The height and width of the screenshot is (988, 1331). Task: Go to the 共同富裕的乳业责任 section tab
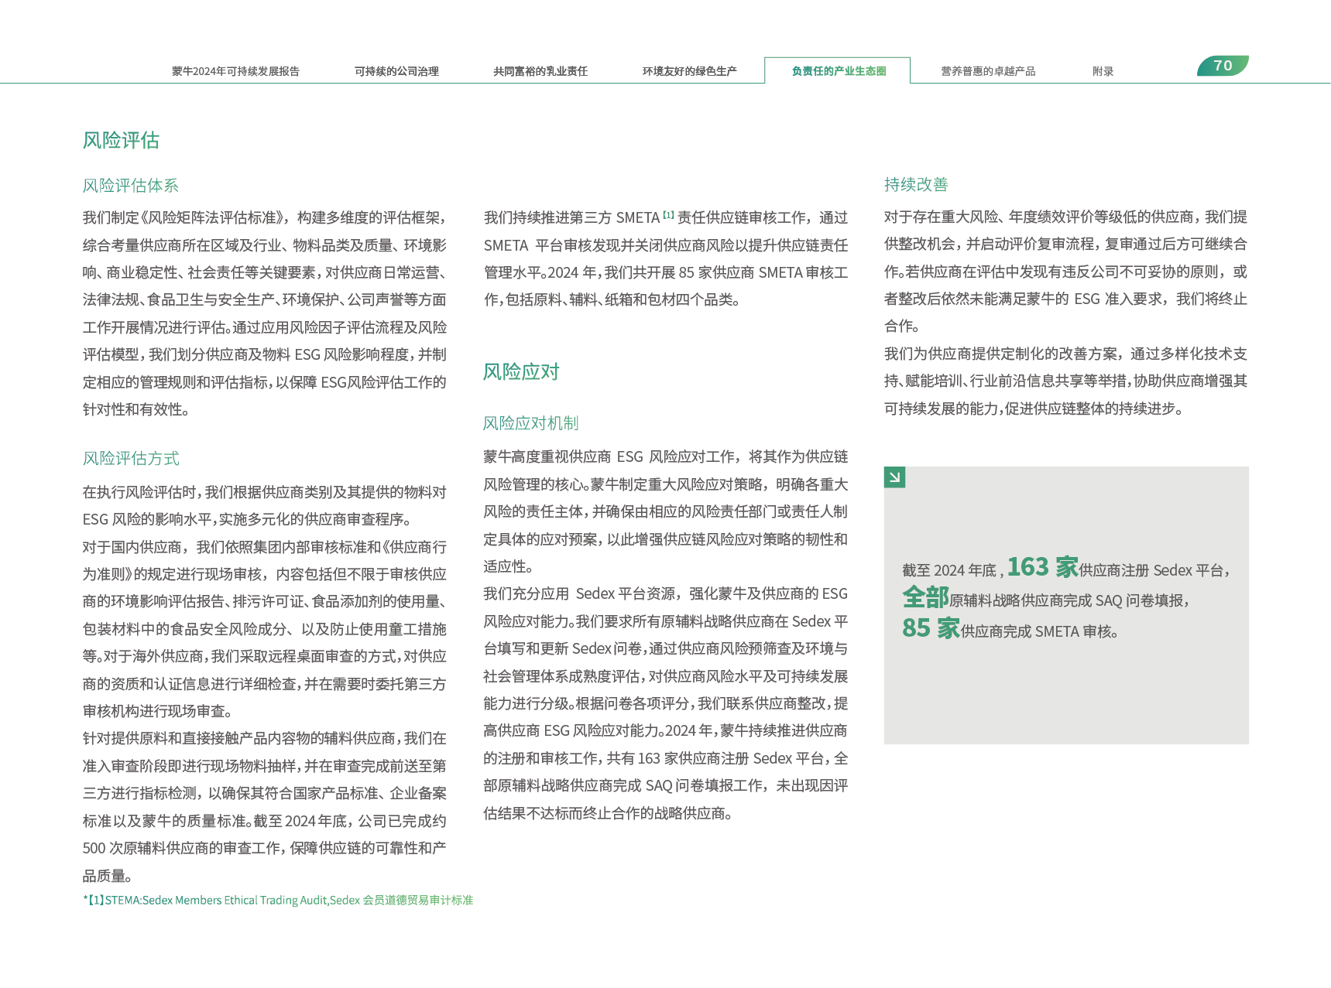(x=540, y=71)
